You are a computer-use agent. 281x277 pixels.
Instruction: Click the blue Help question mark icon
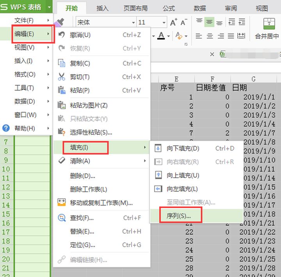click(x=6, y=128)
